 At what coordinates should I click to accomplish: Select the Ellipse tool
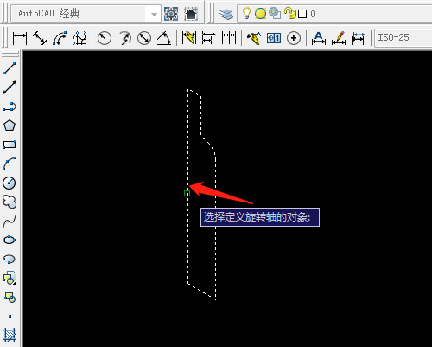coord(10,240)
